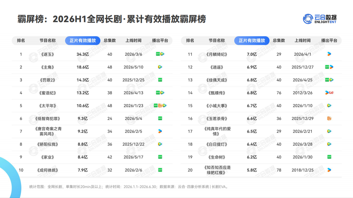
Task: Click right table's 正片有效播放 header pill
Action: pyautogui.click(x=252, y=41)
